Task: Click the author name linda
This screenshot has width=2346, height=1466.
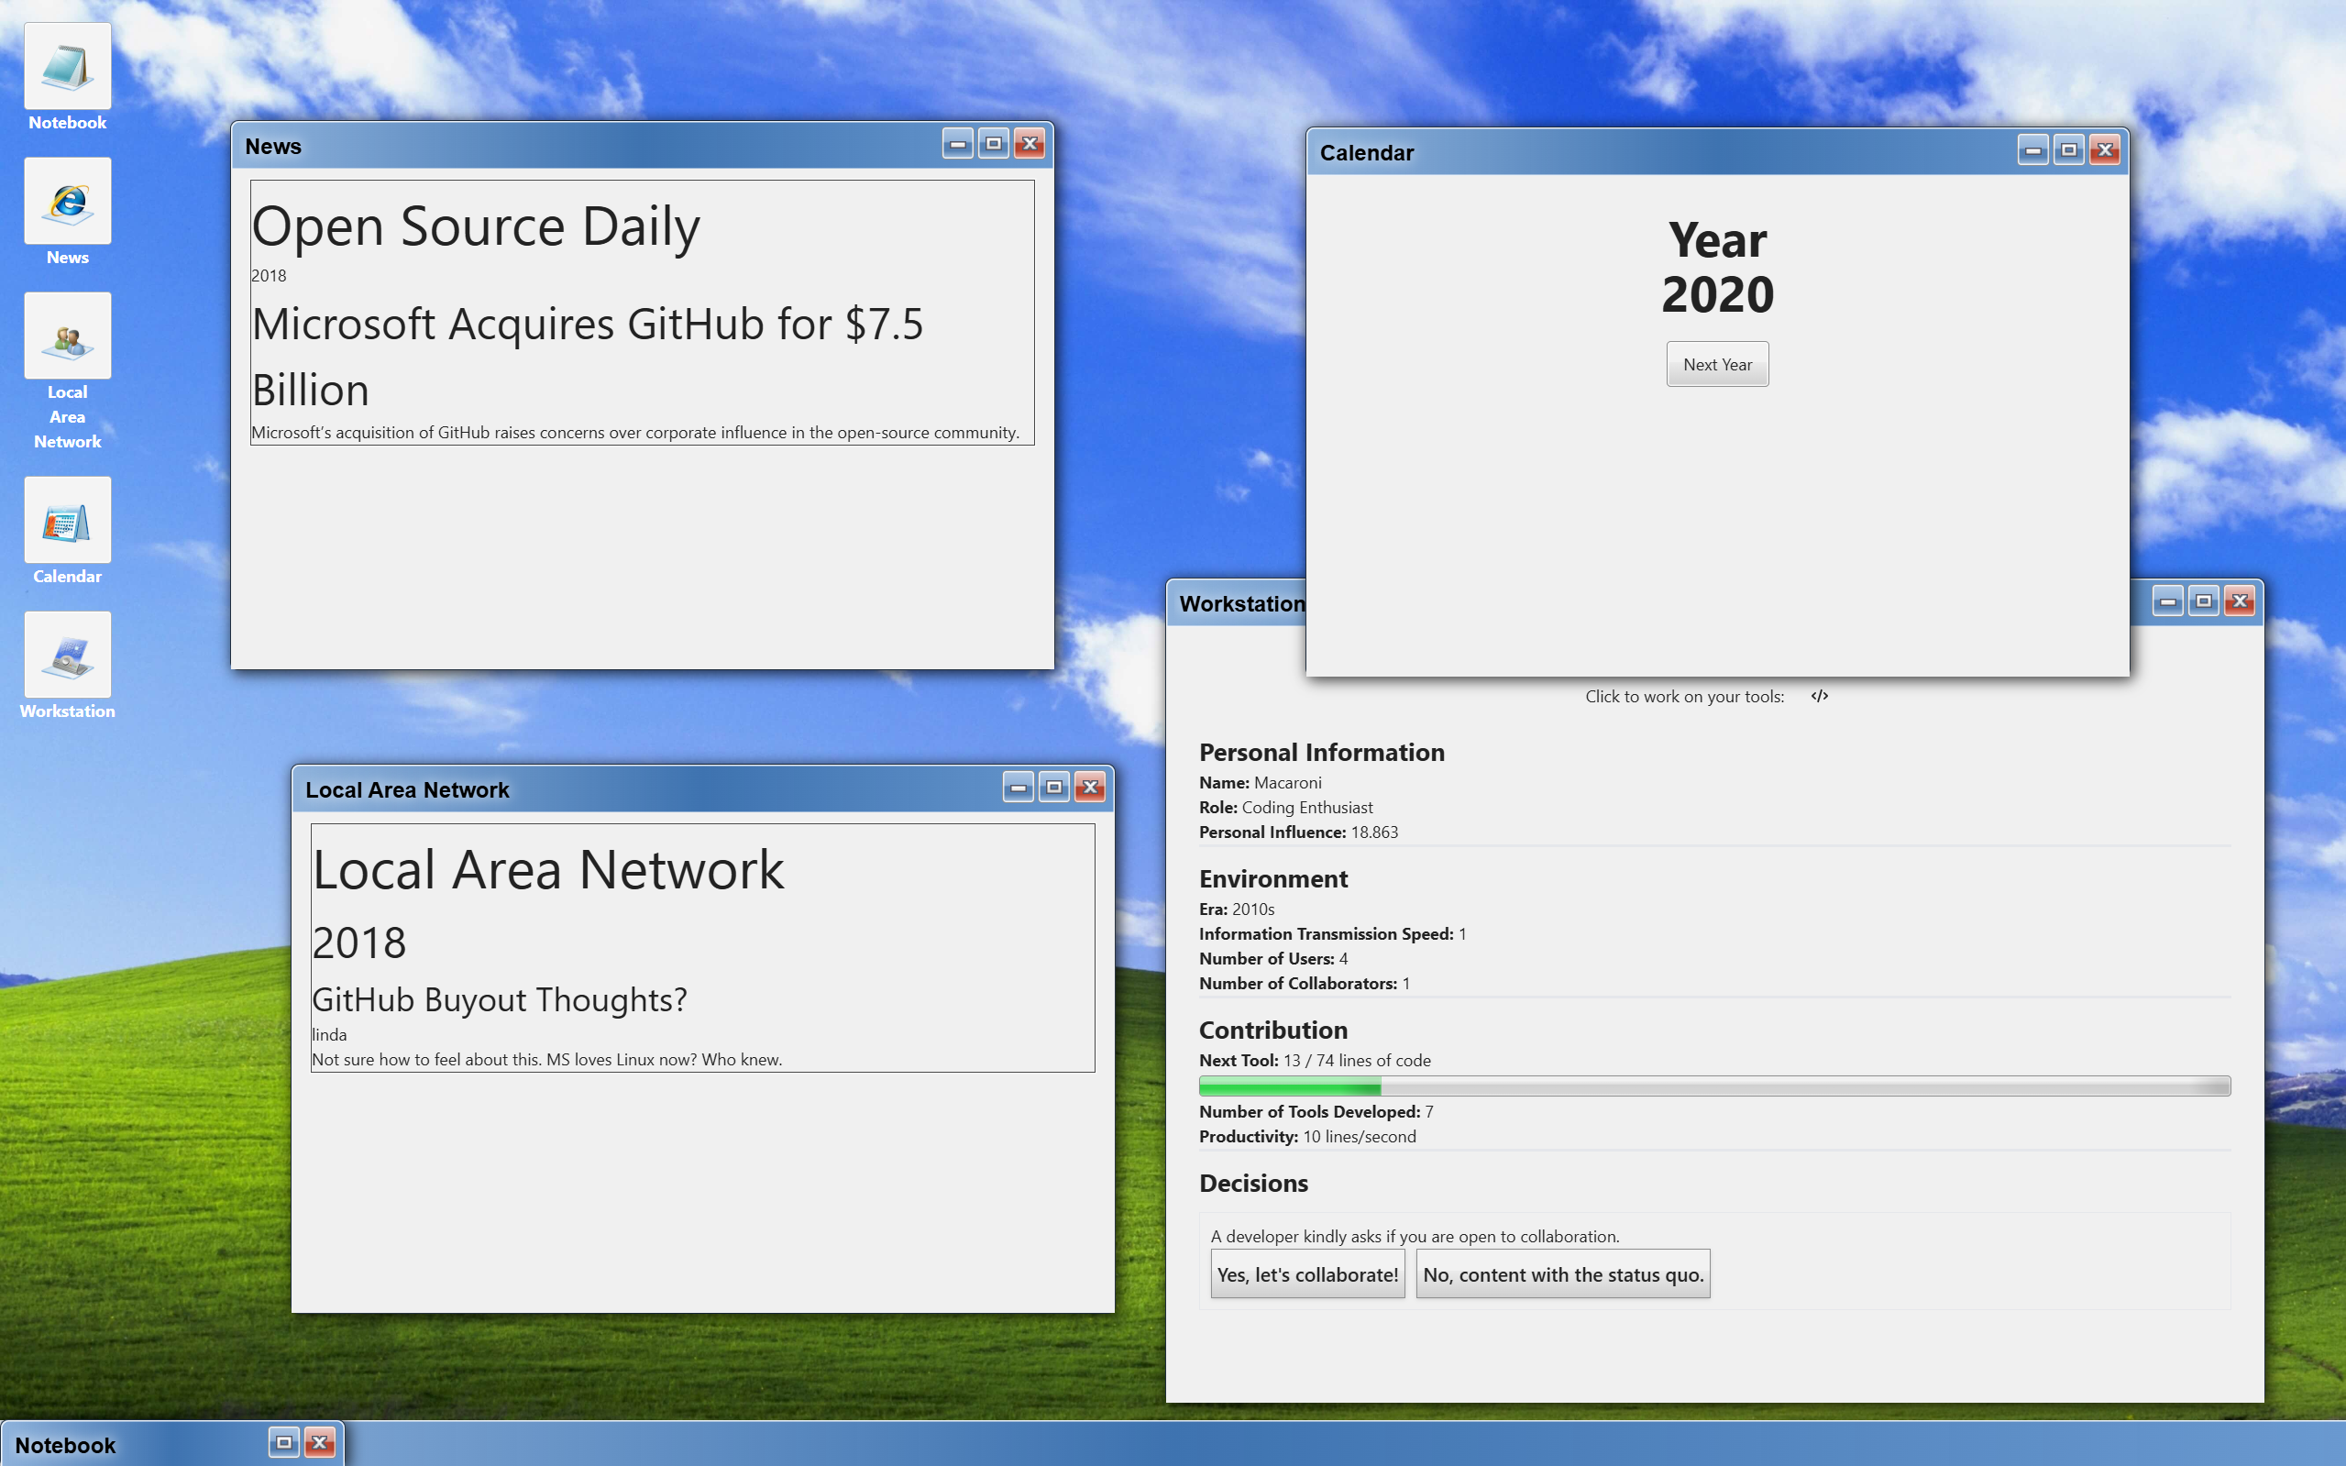Action: [328, 1034]
